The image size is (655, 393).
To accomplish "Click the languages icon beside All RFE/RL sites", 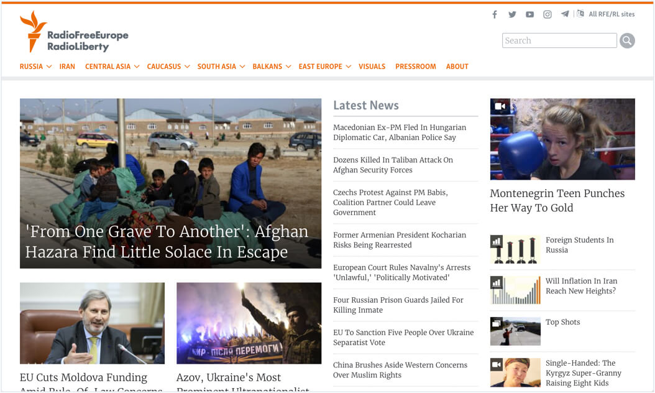I will (580, 14).
